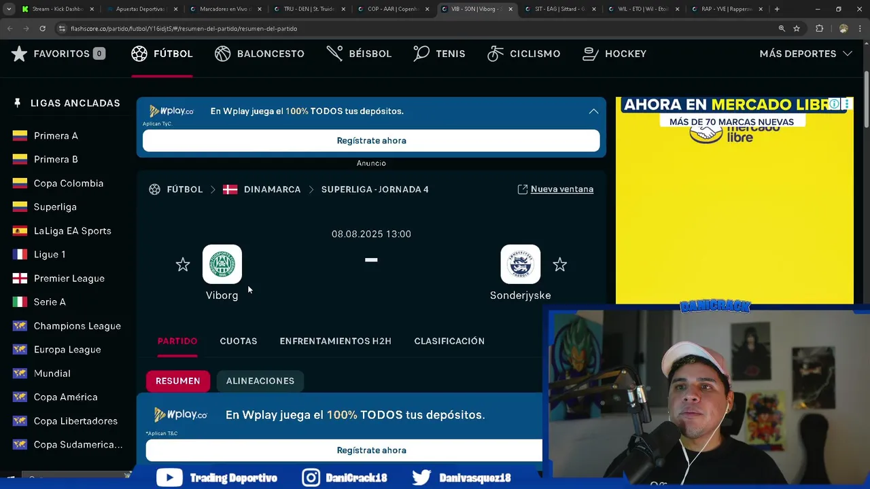Click the Mercado Libre ad info icon
Viewport: 870px width, 489px height.
click(x=834, y=104)
